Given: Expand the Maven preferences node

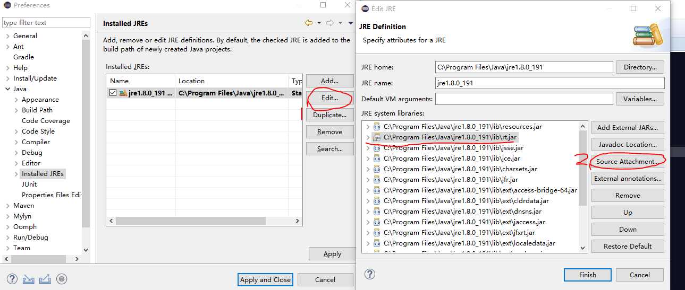Looking at the screenshot, I should tap(7, 206).
